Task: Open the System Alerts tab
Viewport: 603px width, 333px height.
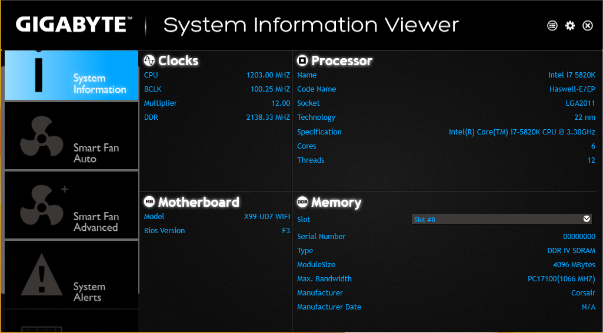Action: 72,274
